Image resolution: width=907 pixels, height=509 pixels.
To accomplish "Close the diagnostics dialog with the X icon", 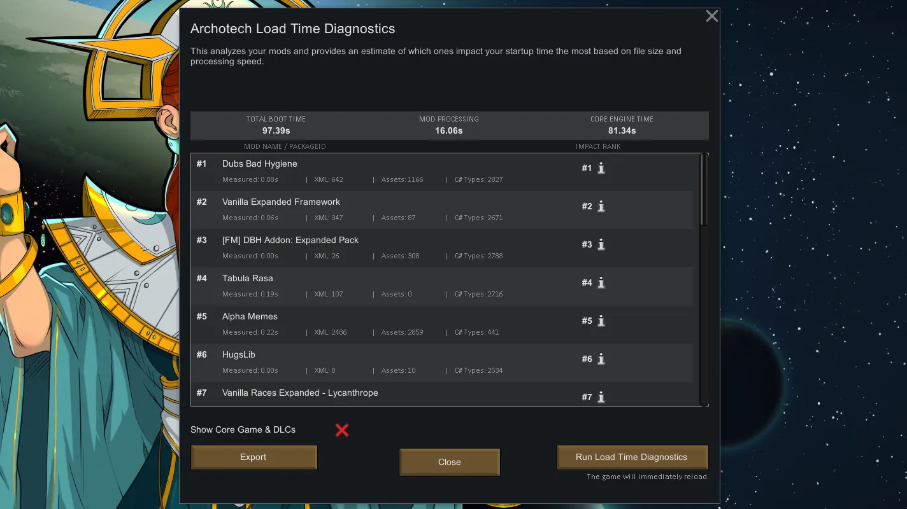I will tap(711, 17).
